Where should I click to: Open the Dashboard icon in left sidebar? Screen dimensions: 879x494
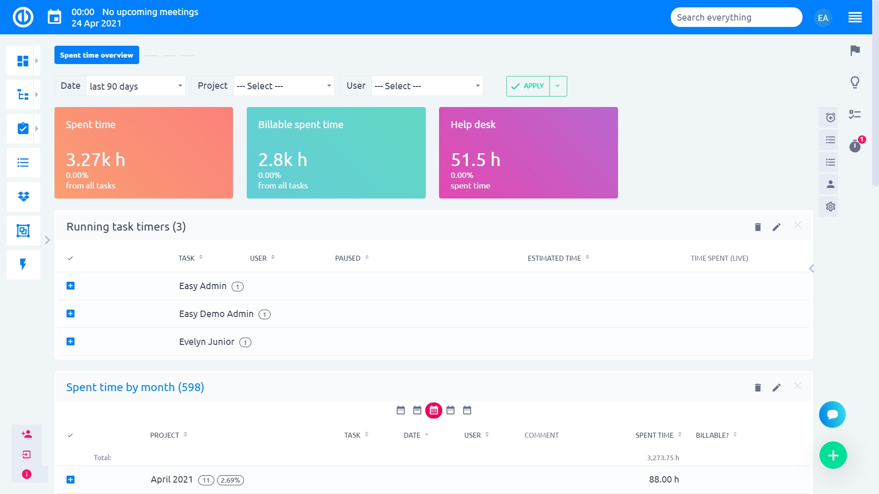click(x=23, y=60)
